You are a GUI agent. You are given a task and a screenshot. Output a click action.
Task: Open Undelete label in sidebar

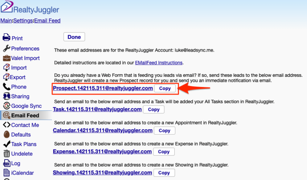pos(22,154)
